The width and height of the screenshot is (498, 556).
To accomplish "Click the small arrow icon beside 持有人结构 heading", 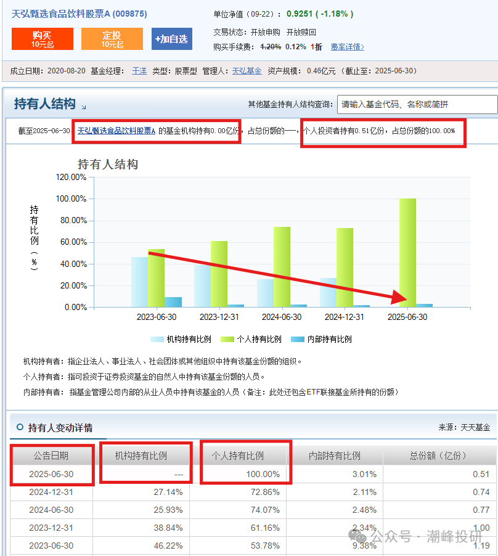I will pos(84,107).
